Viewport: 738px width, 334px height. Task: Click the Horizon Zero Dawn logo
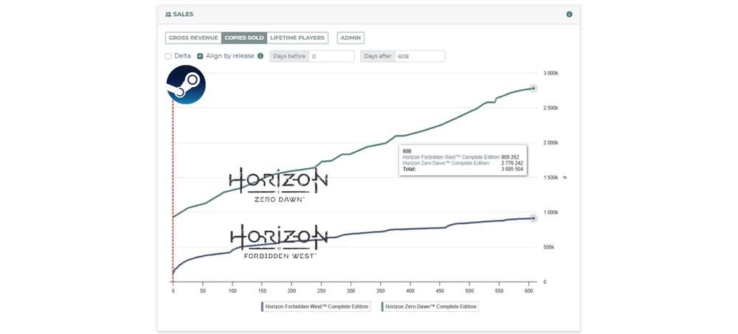pos(278,184)
